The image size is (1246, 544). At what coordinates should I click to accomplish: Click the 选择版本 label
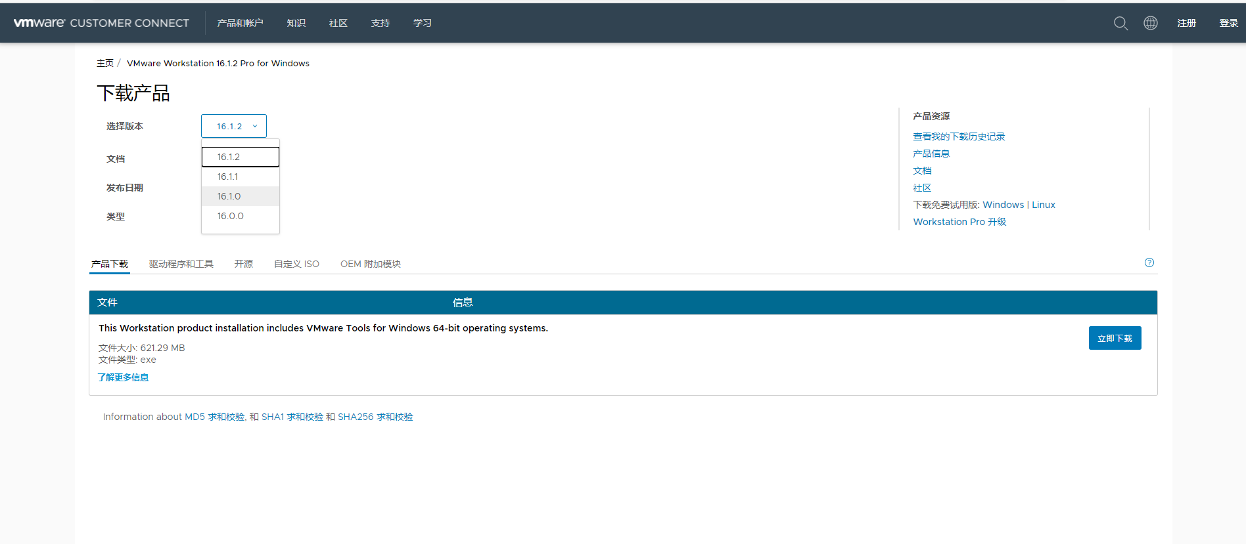(125, 126)
